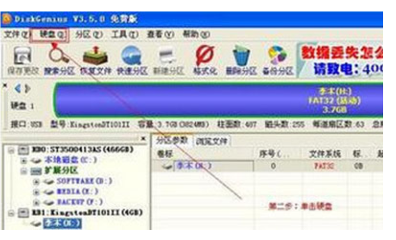Screen dimensions: 396x240
Task: Expand the BACKUP (F:) tree node
Action: (36, 203)
